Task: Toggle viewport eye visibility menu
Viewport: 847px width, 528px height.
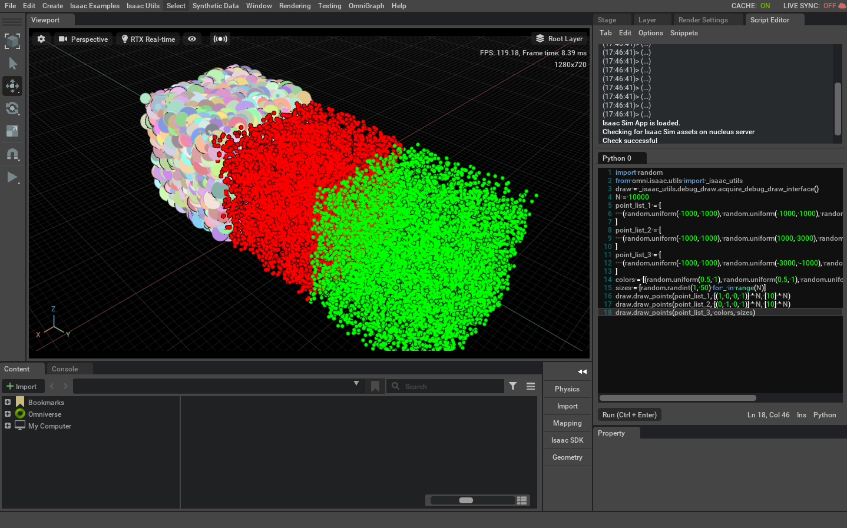Action: click(192, 39)
